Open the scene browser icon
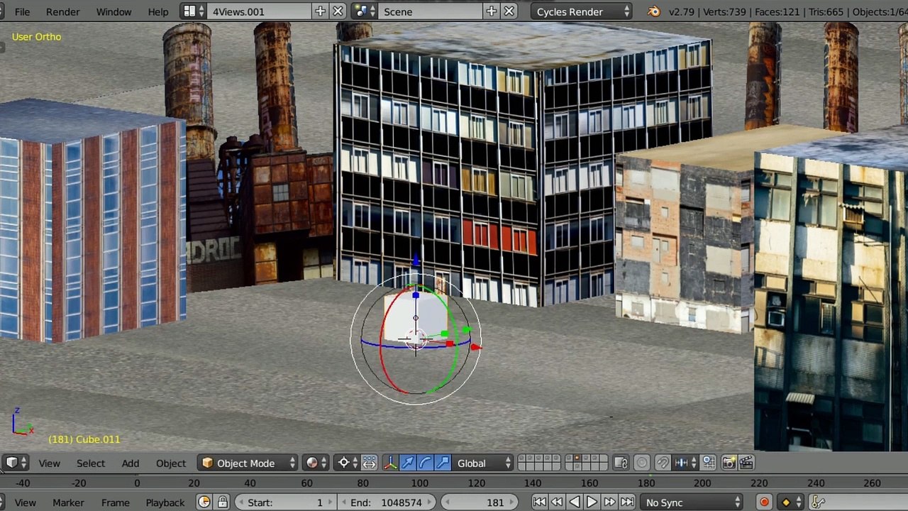 click(x=365, y=11)
